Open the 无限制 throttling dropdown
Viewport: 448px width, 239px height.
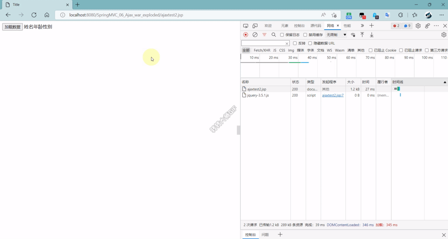click(x=336, y=35)
